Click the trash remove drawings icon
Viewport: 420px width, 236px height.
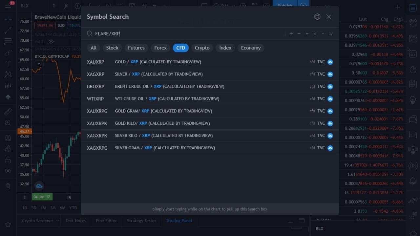click(8, 186)
